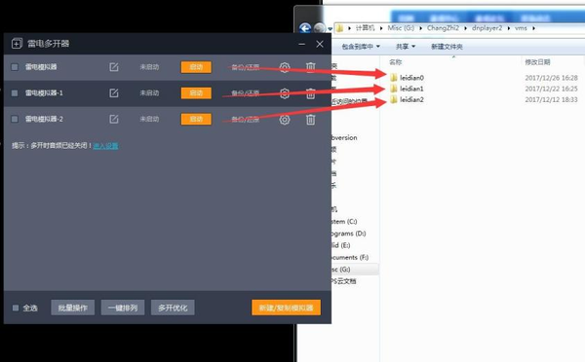Screen dimensions: 585x362
Task: Click the leidian0 folder icon in Explorer
Action: pos(394,78)
